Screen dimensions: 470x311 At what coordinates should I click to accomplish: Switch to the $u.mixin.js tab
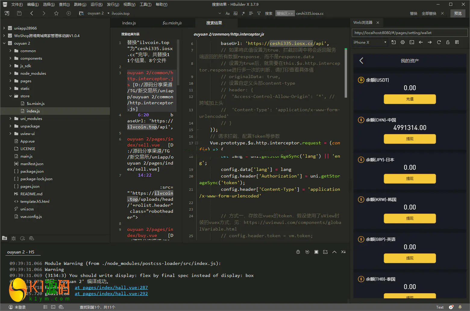(x=172, y=23)
